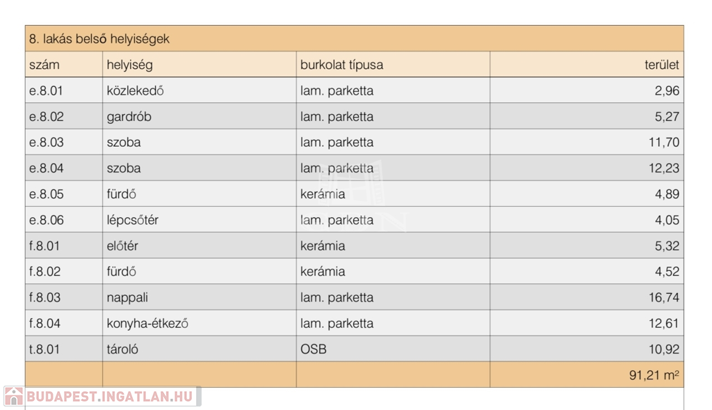Click the BUDAPEST.INGATLAN.HU watermark text
Screen dimensions: 712x410
(109, 397)
